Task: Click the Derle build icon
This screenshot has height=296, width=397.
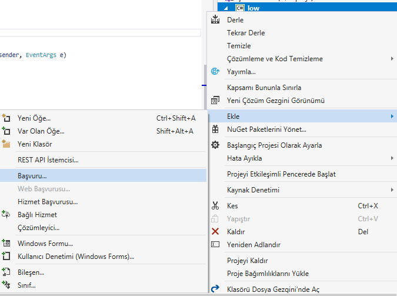Action: pyautogui.click(x=215, y=19)
